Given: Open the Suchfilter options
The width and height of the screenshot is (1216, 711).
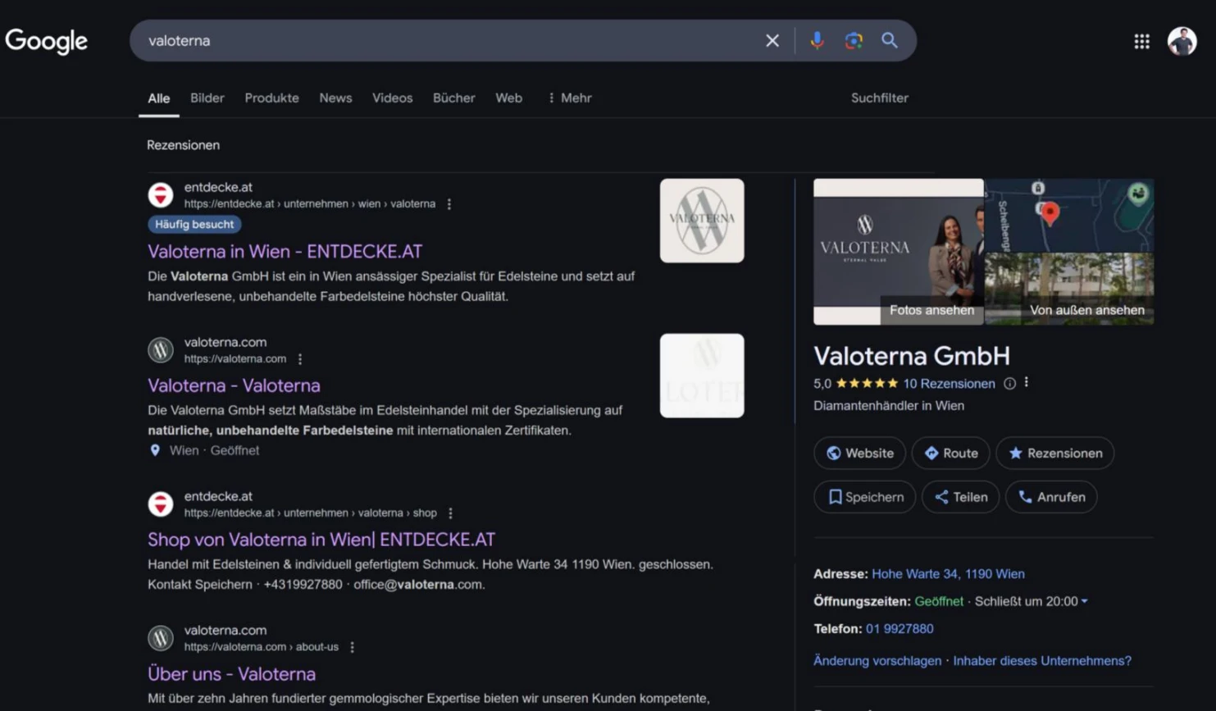Looking at the screenshot, I should click(879, 98).
